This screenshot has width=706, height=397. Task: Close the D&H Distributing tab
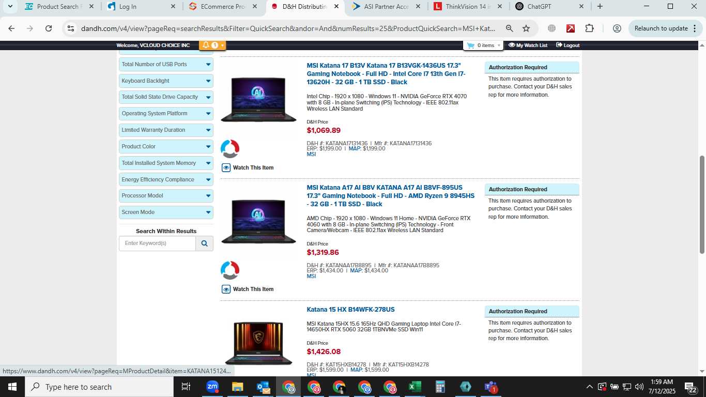pos(336,7)
